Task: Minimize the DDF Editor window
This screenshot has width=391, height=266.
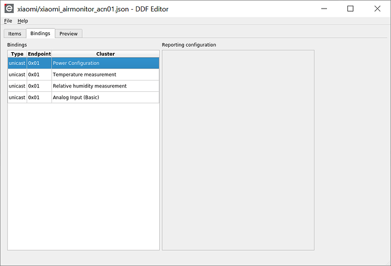Action: pos(324,9)
